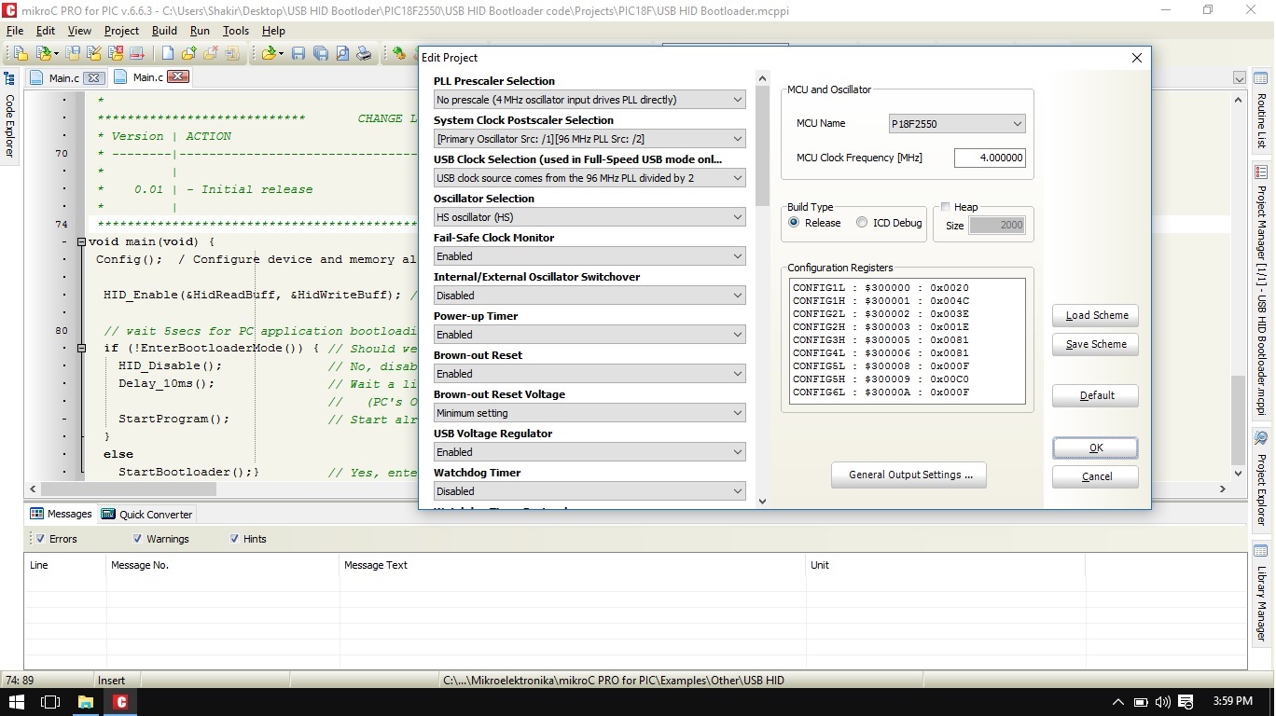Open the USB Voltage Regulator dropdown
1276x716 pixels.
(589, 452)
